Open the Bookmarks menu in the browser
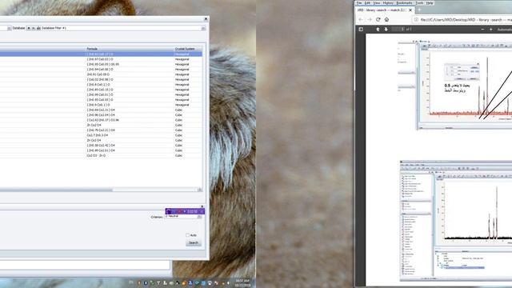 pos(404,3)
